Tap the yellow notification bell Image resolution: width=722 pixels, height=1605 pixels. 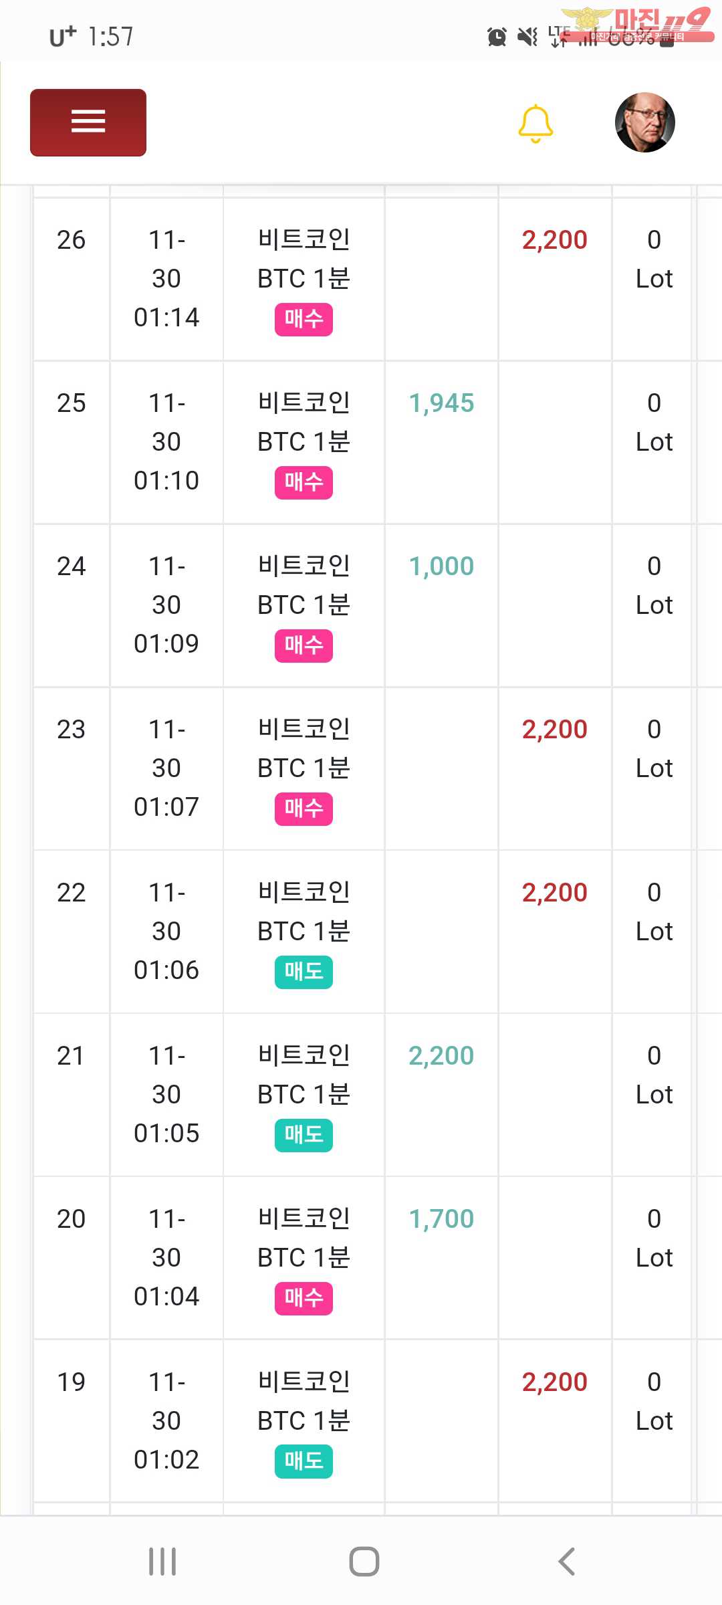click(535, 124)
